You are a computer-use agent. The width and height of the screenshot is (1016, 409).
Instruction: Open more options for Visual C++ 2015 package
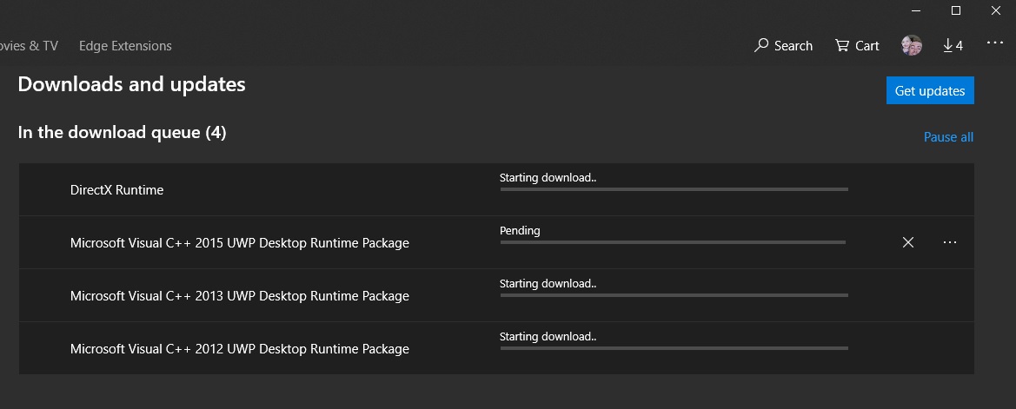tap(949, 242)
